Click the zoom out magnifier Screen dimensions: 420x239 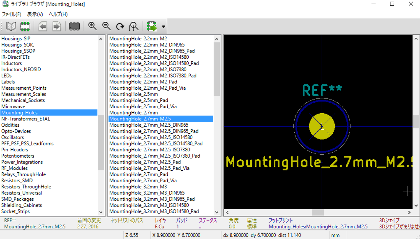106,26
